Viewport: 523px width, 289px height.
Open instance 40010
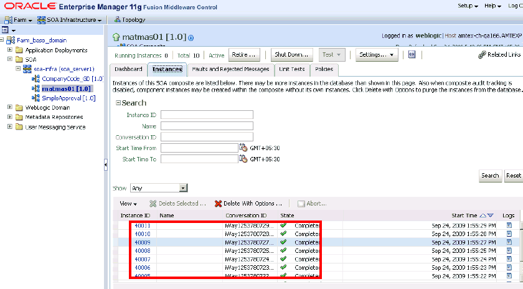[x=143, y=234]
